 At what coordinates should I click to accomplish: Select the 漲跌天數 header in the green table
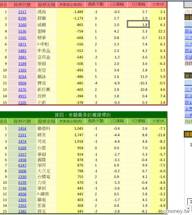96,121
